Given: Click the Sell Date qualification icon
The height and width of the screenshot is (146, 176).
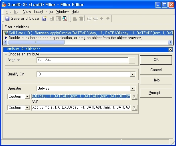Looking at the screenshot, I should click(6, 33).
